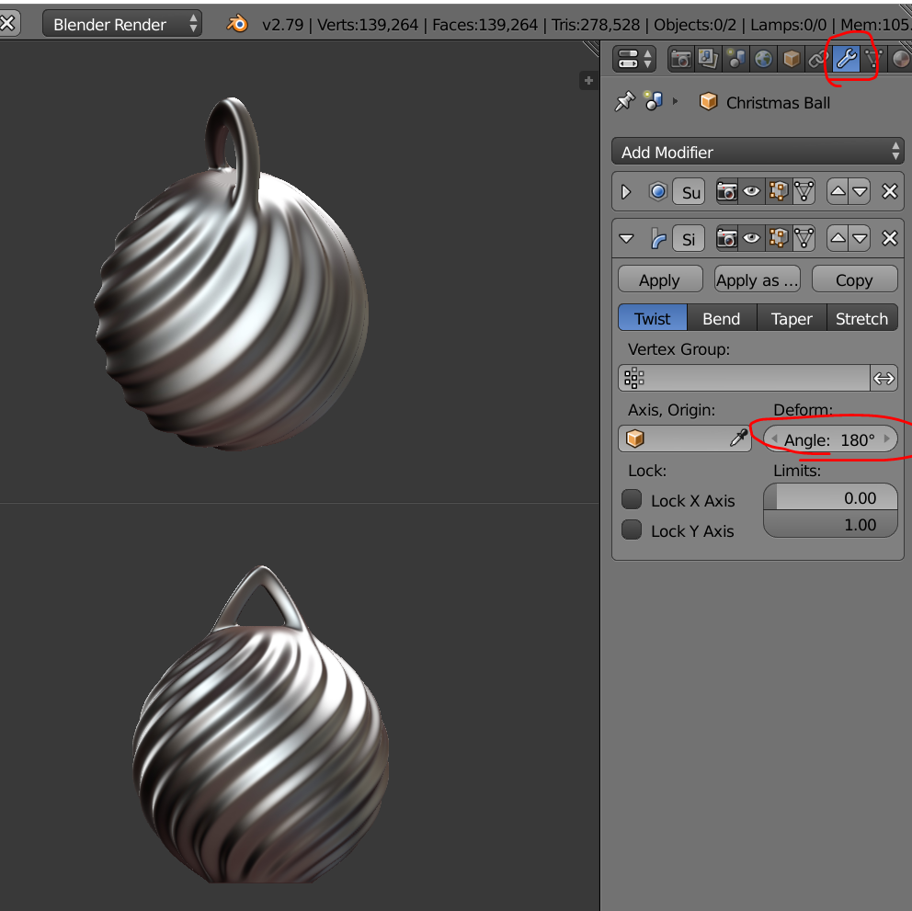Copy the Simple Deform modifier
Image resolution: width=912 pixels, height=911 pixels.
(x=854, y=279)
